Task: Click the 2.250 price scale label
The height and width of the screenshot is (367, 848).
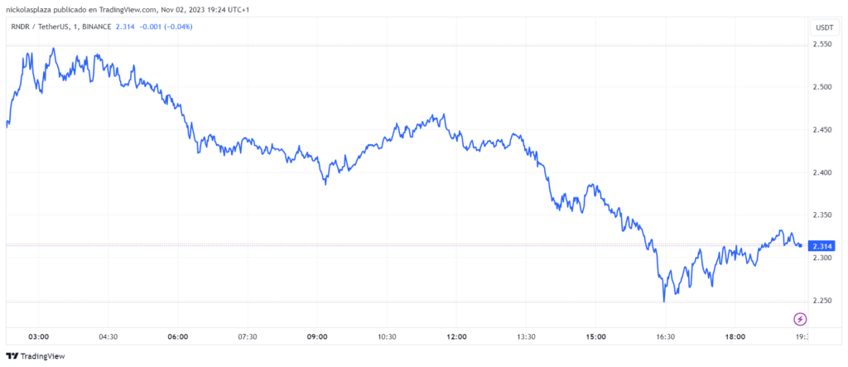Action: 823,301
